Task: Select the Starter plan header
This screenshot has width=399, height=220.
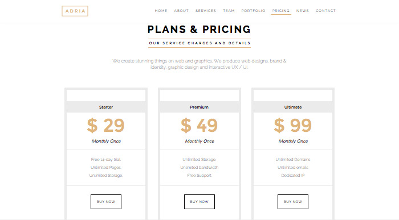Action: [x=106, y=107]
